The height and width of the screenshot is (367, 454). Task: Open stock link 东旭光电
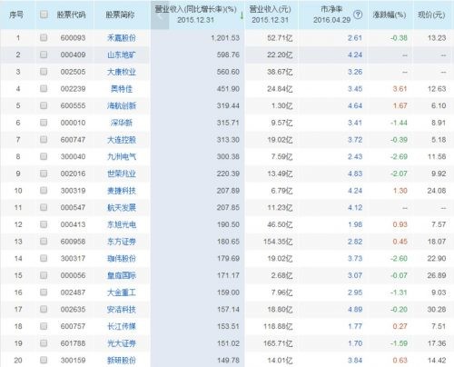[x=122, y=224]
